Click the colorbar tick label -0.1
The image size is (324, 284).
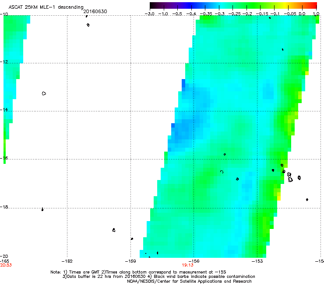click(275, 14)
